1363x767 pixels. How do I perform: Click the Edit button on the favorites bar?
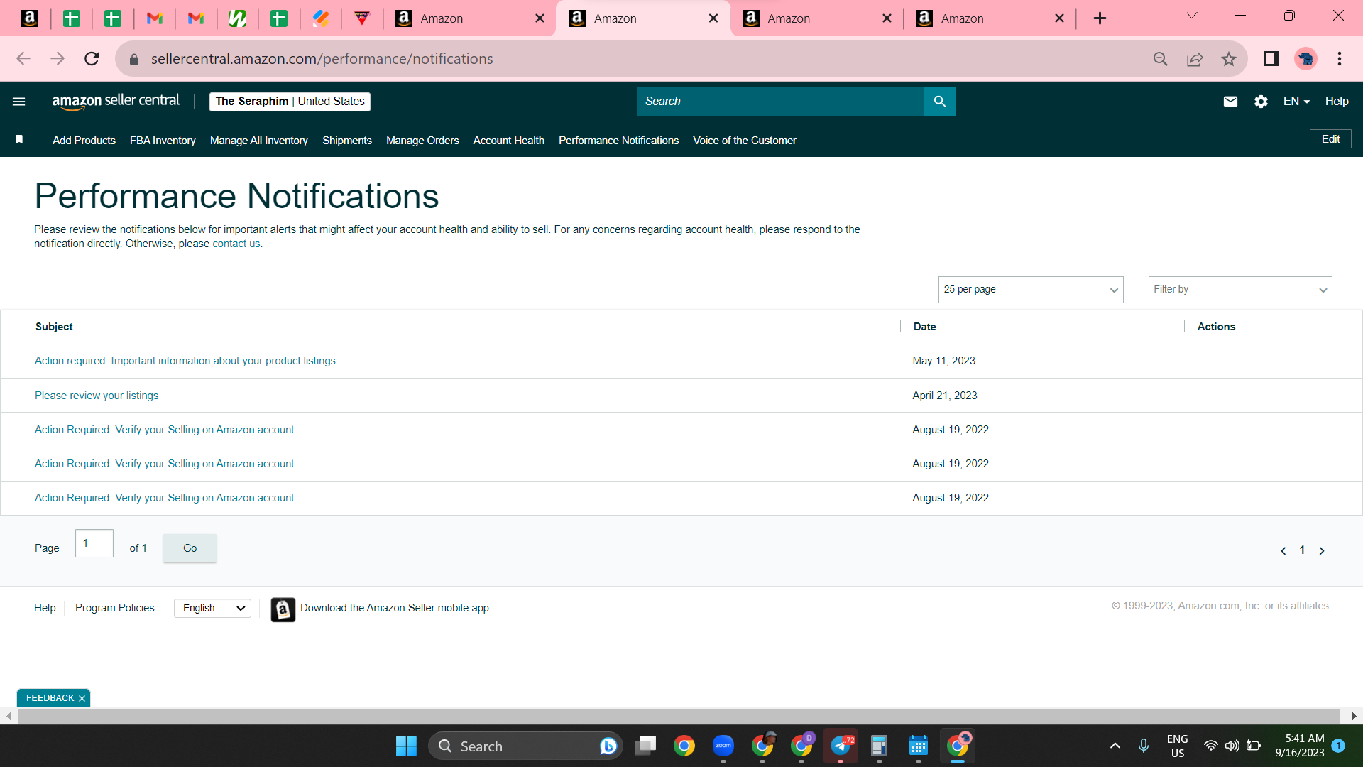tap(1330, 139)
